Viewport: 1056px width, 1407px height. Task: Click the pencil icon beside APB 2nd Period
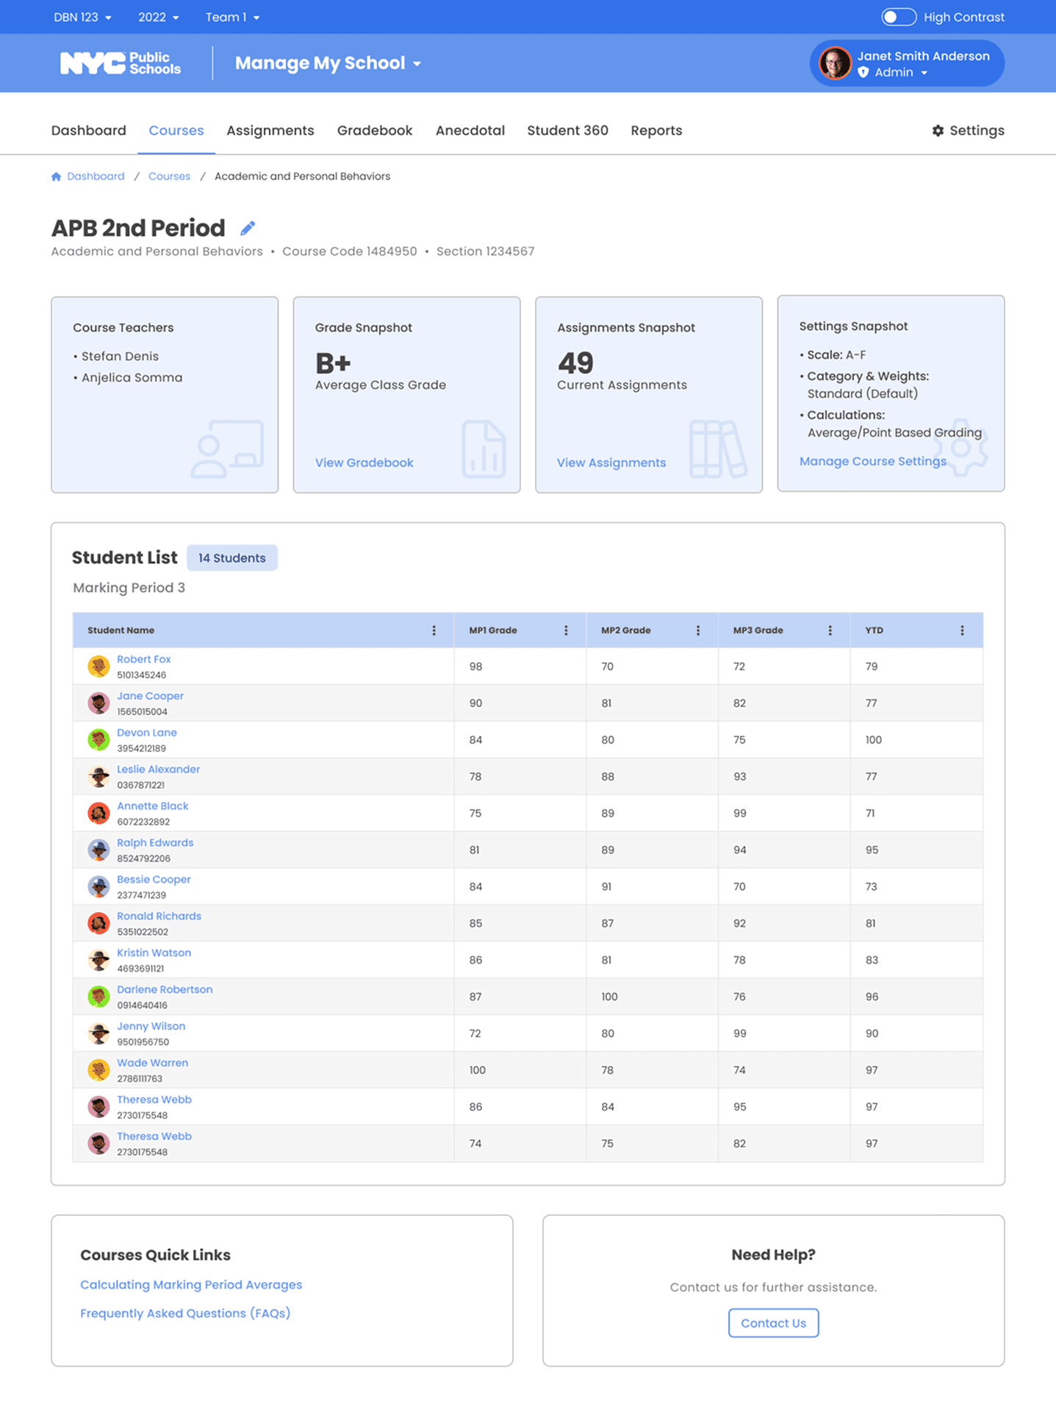[248, 228]
